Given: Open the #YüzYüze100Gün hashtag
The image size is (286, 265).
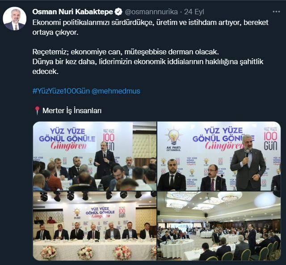Looking at the screenshot, I should (61, 91).
